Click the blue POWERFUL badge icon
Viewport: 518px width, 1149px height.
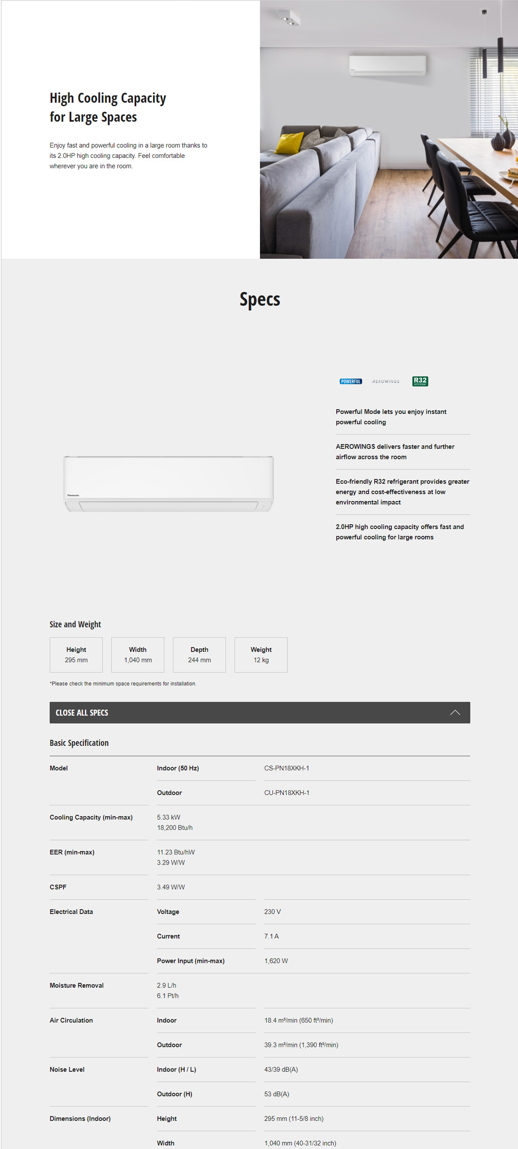[351, 381]
